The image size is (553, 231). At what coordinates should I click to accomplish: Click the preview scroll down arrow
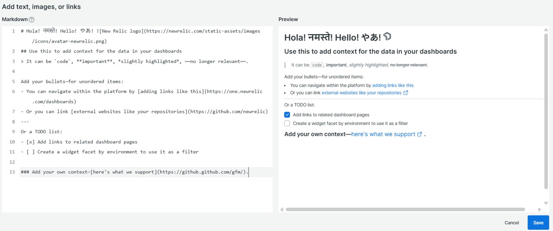[546, 203]
